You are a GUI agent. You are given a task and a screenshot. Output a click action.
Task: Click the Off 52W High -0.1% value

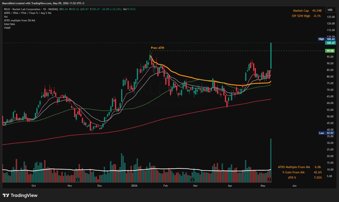pos(317,16)
